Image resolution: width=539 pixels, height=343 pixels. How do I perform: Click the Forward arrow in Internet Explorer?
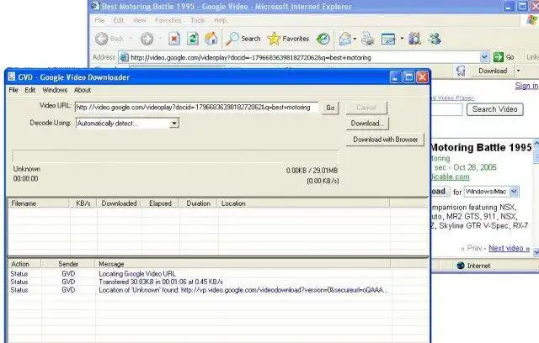[147, 39]
